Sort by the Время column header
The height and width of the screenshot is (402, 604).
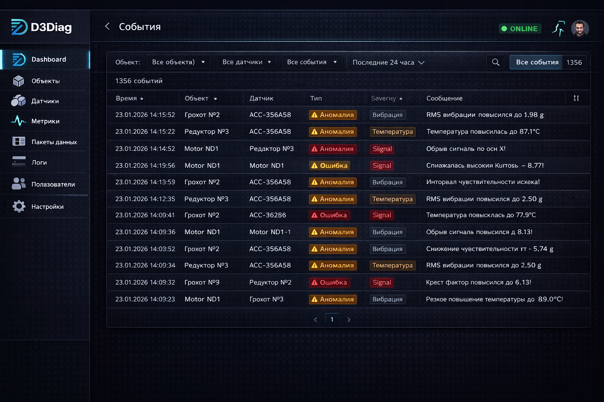click(129, 98)
